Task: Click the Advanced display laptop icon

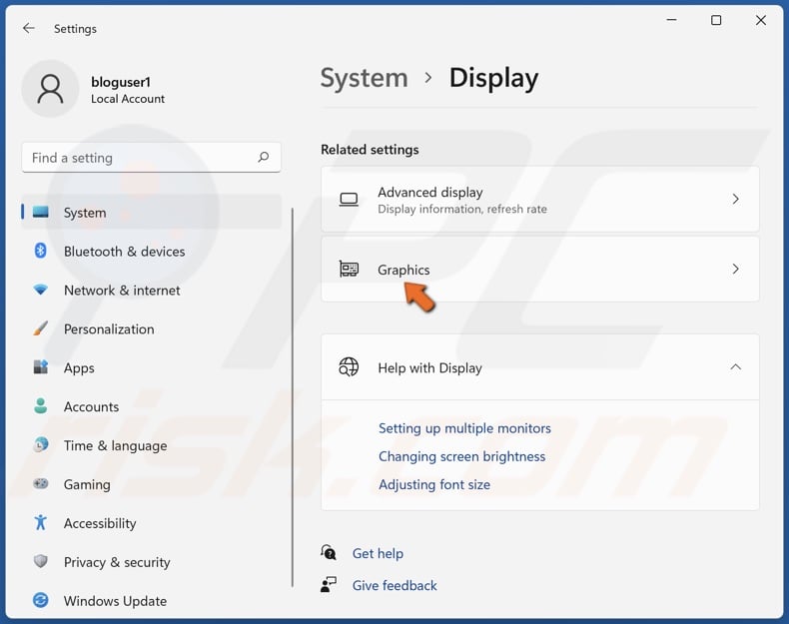Action: point(349,200)
